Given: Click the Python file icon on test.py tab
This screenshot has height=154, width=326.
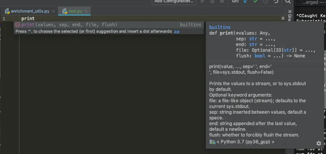Looking at the screenshot, I should (65, 11).
